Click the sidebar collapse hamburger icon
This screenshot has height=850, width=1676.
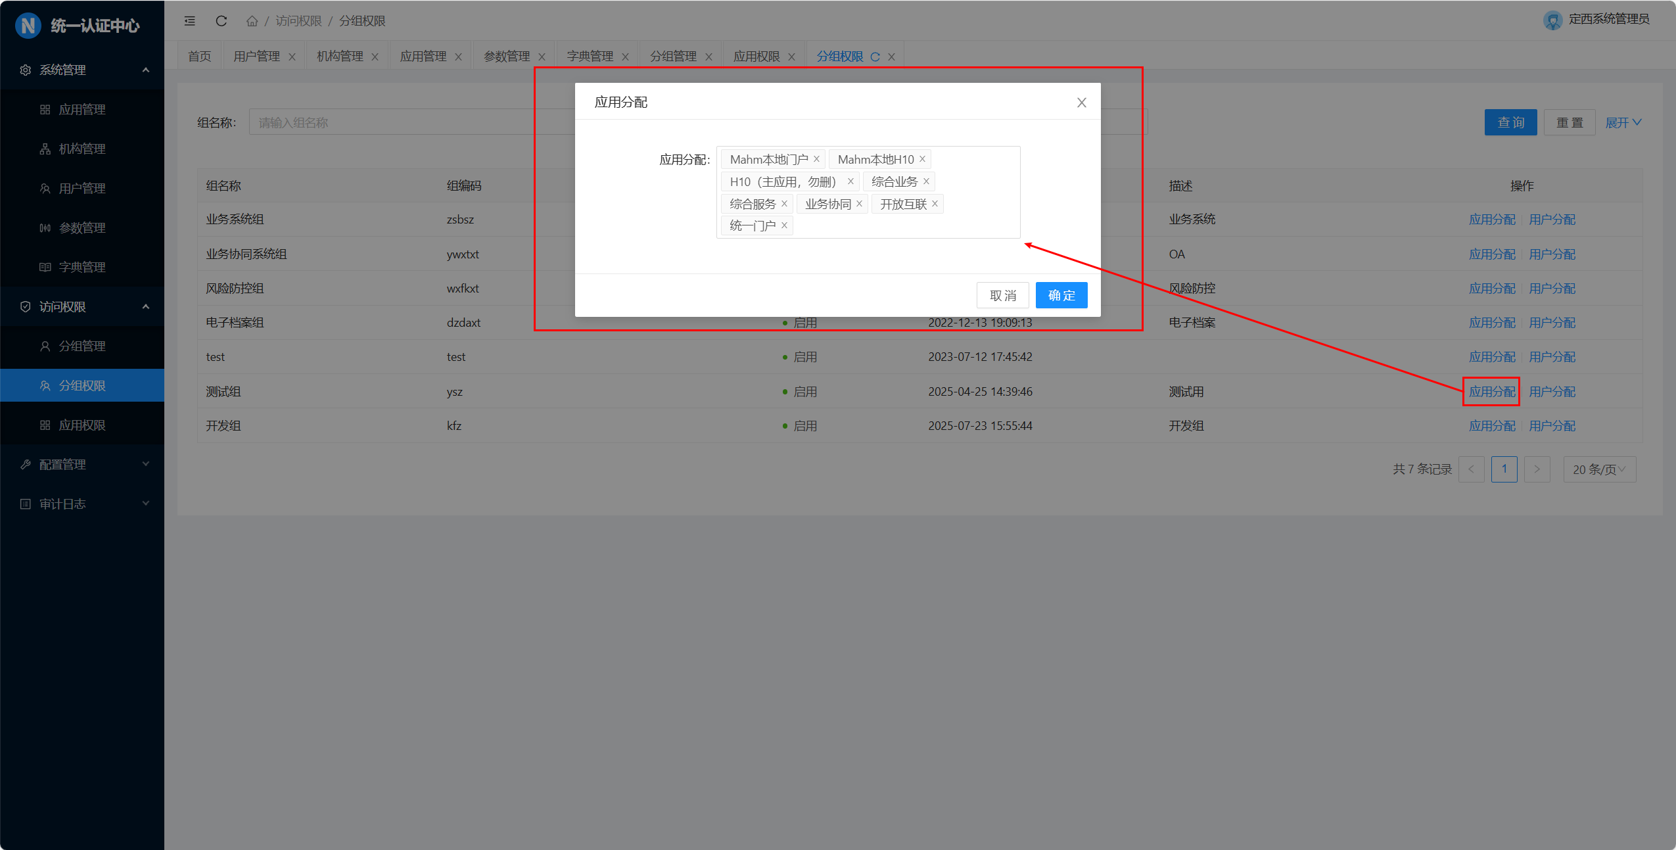[189, 21]
